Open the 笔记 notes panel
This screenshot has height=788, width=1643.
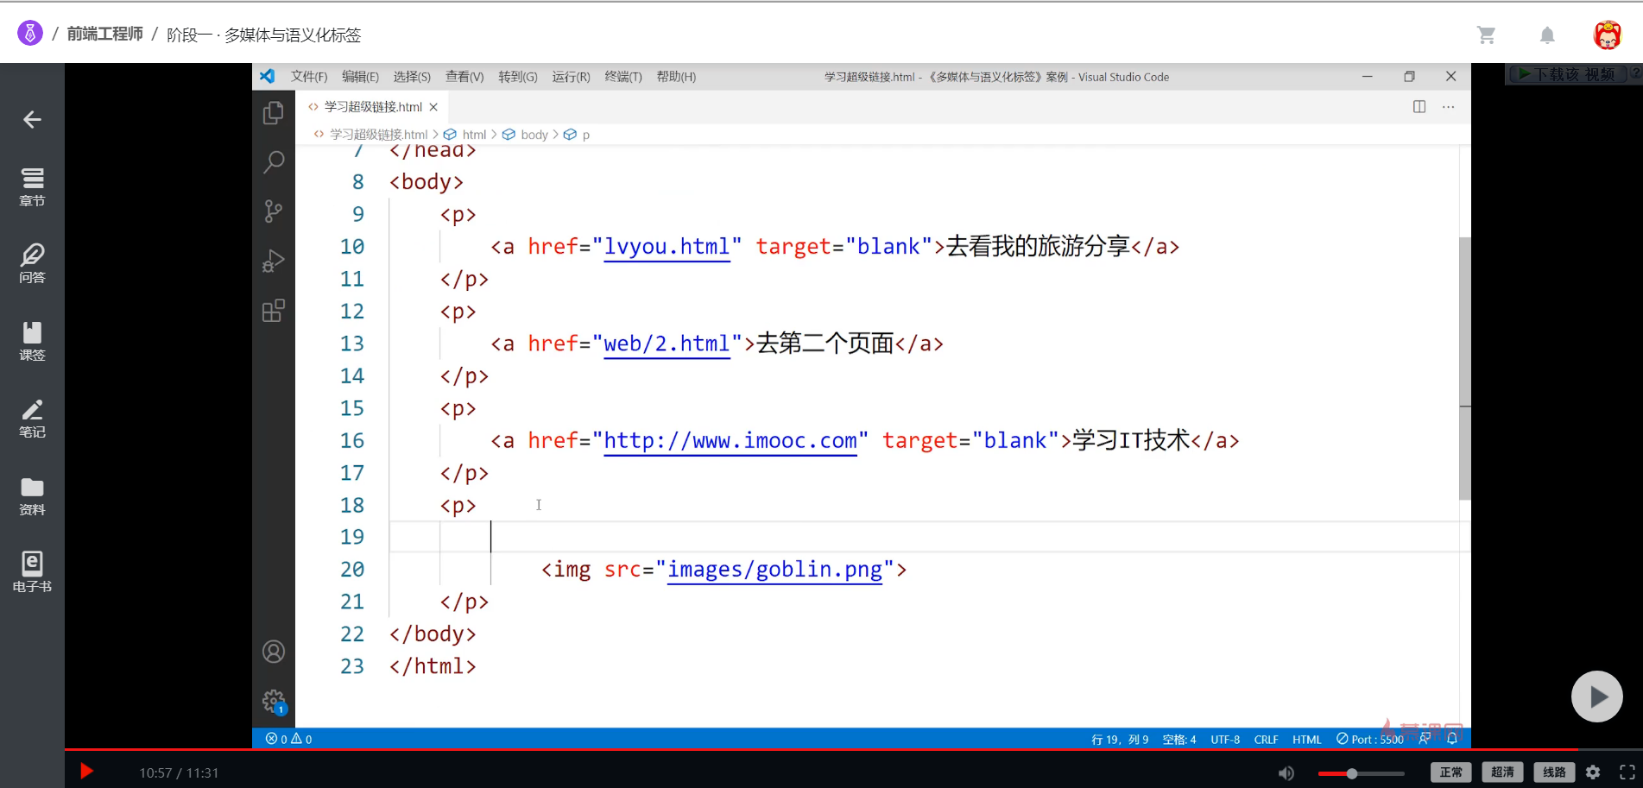[32, 418]
